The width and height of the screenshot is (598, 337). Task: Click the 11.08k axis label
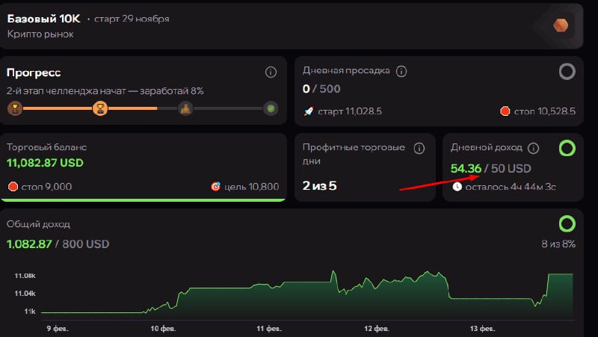(25, 276)
